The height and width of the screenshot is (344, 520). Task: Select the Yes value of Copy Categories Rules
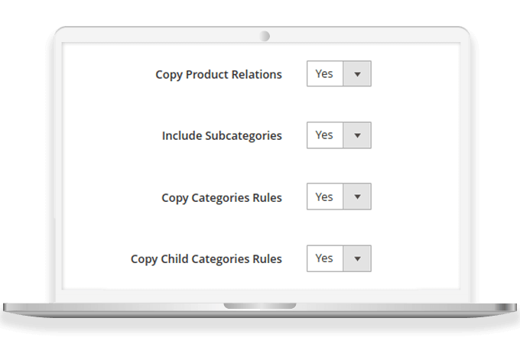[325, 196]
